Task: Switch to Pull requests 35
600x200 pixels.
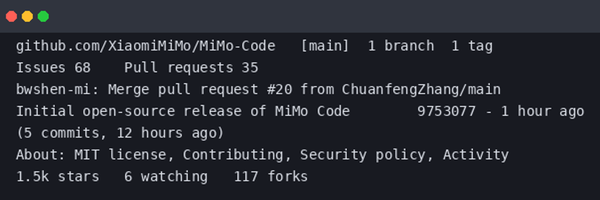Action: (191, 68)
